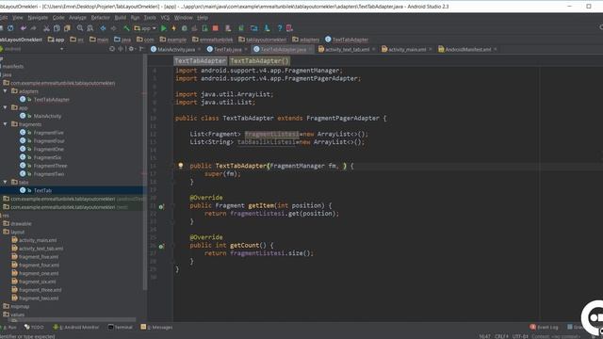Click the Undo arrow icon
The height and width of the screenshot is (339, 603).
point(24,28)
